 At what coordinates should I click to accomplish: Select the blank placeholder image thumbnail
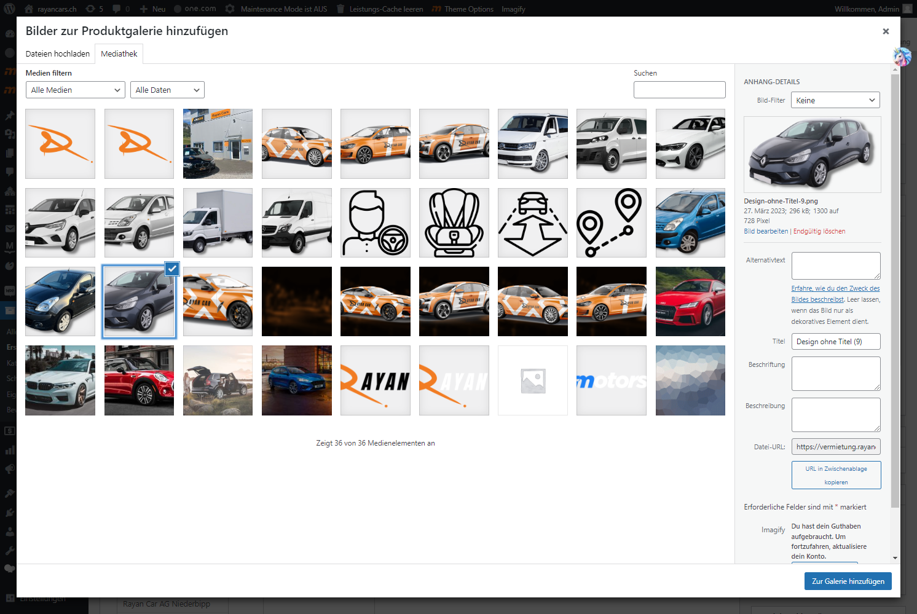pos(533,380)
